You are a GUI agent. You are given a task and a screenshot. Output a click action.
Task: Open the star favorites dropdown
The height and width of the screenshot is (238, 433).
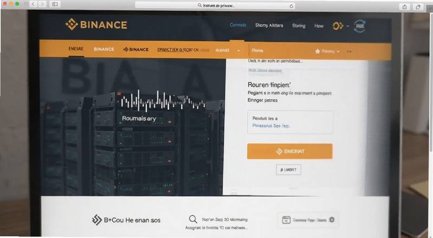click(x=327, y=51)
